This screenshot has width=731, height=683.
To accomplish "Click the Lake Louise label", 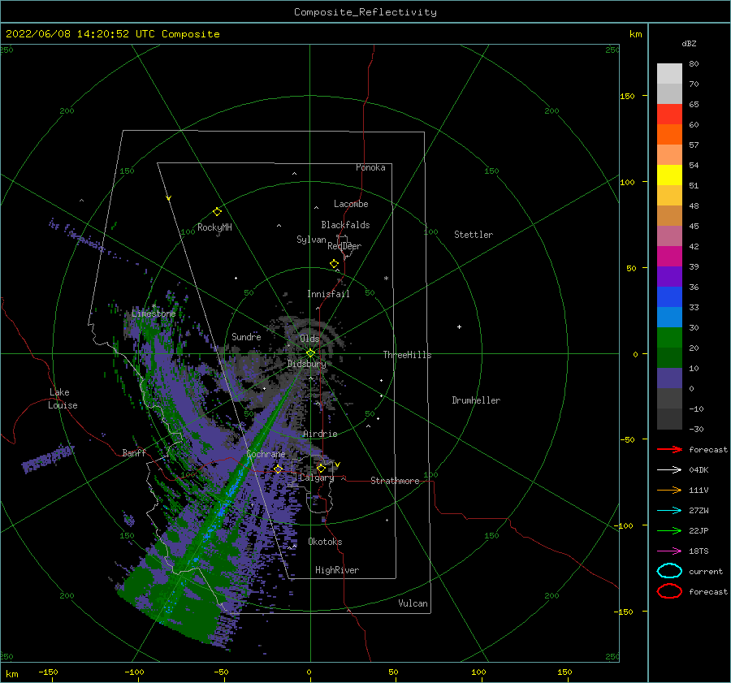I will pyautogui.click(x=63, y=399).
